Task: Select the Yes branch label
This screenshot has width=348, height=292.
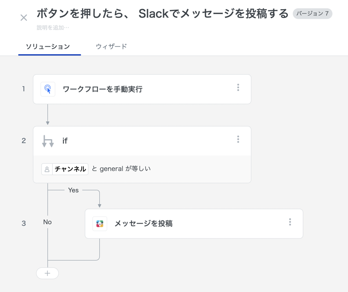Action: coord(73,190)
